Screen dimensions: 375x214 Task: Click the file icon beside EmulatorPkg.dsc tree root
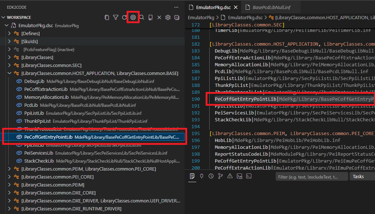14,26
